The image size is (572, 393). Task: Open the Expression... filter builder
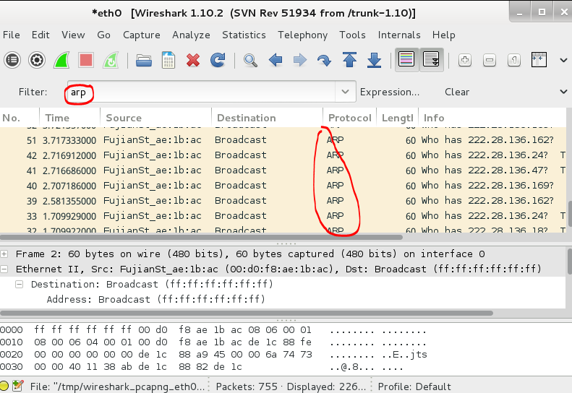click(x=390, y=92)
